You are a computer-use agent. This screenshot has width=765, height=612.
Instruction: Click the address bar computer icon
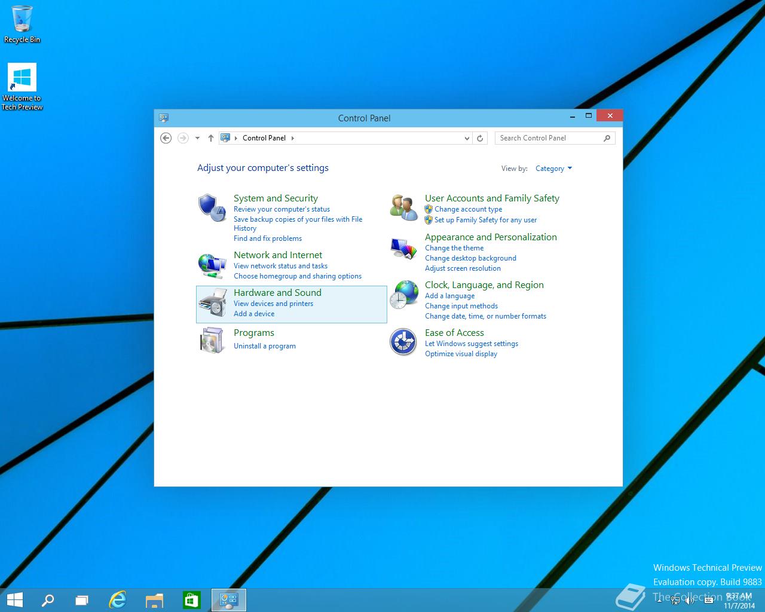click(x=225, y=137)
